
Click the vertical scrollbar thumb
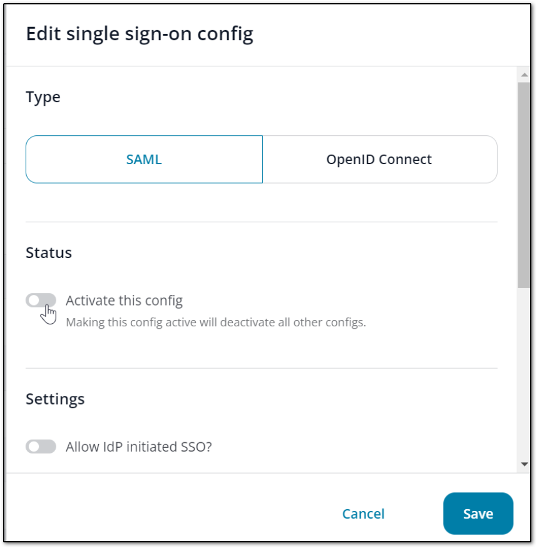tap(524, 185)
